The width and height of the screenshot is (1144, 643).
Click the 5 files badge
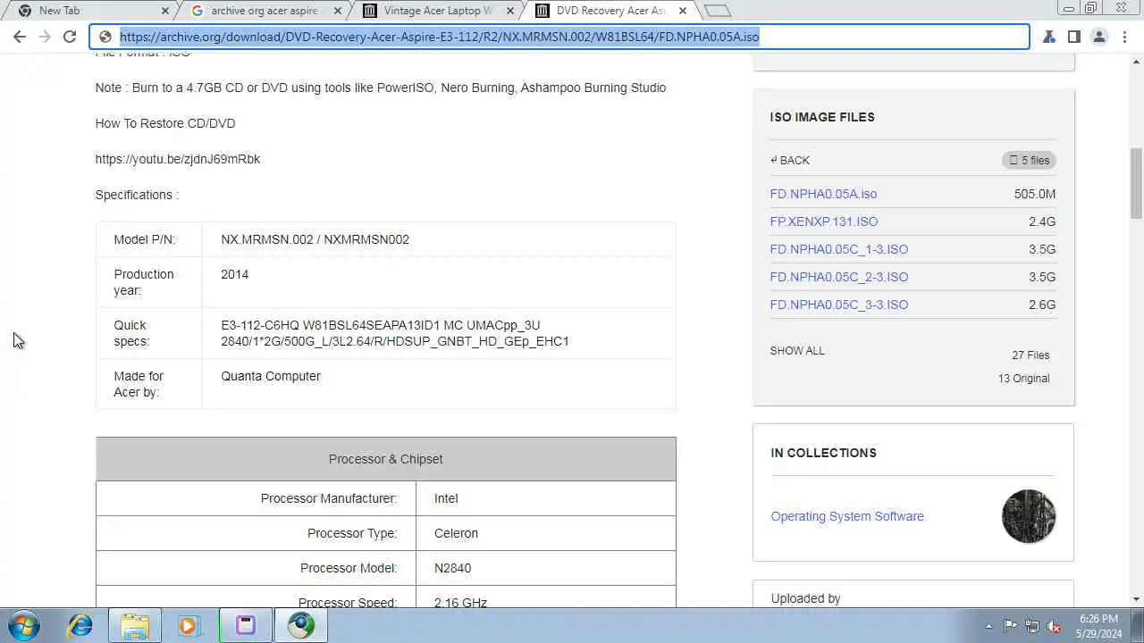pos(1029,160)
